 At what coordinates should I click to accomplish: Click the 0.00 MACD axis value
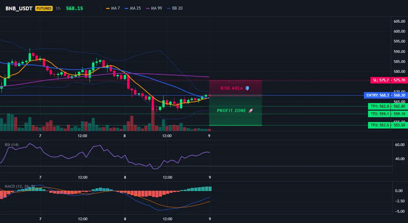[399, 191]
